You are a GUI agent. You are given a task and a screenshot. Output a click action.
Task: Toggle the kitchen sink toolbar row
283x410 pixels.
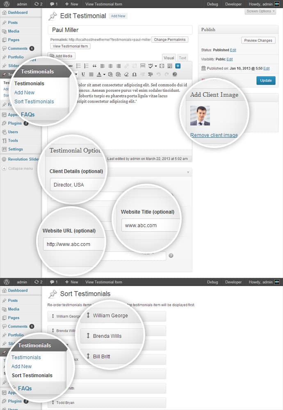coord(169,66)
